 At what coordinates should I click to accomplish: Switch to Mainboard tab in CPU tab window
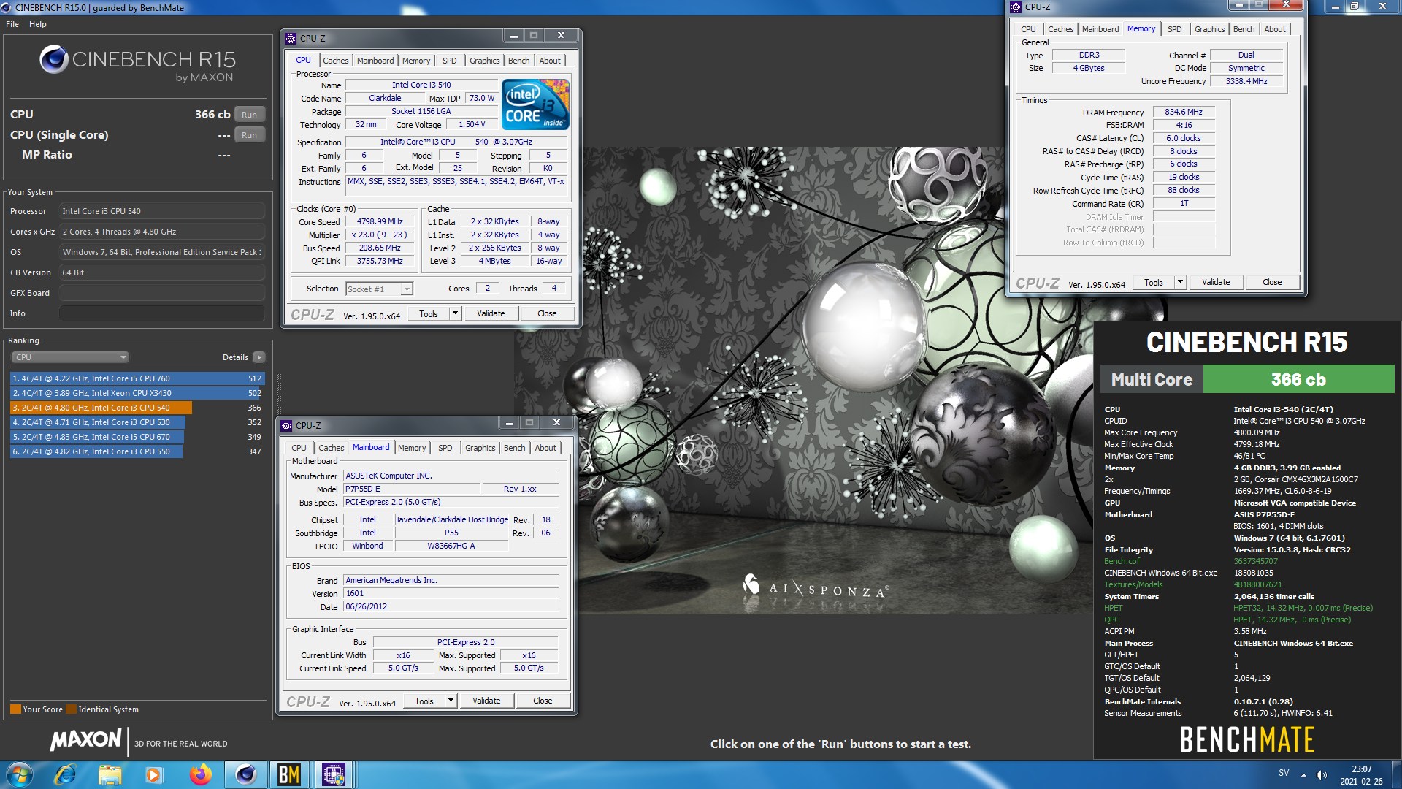point(375,61)
